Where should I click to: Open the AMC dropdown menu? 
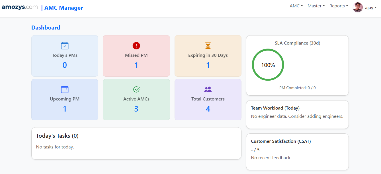click(x=296, y=6)
